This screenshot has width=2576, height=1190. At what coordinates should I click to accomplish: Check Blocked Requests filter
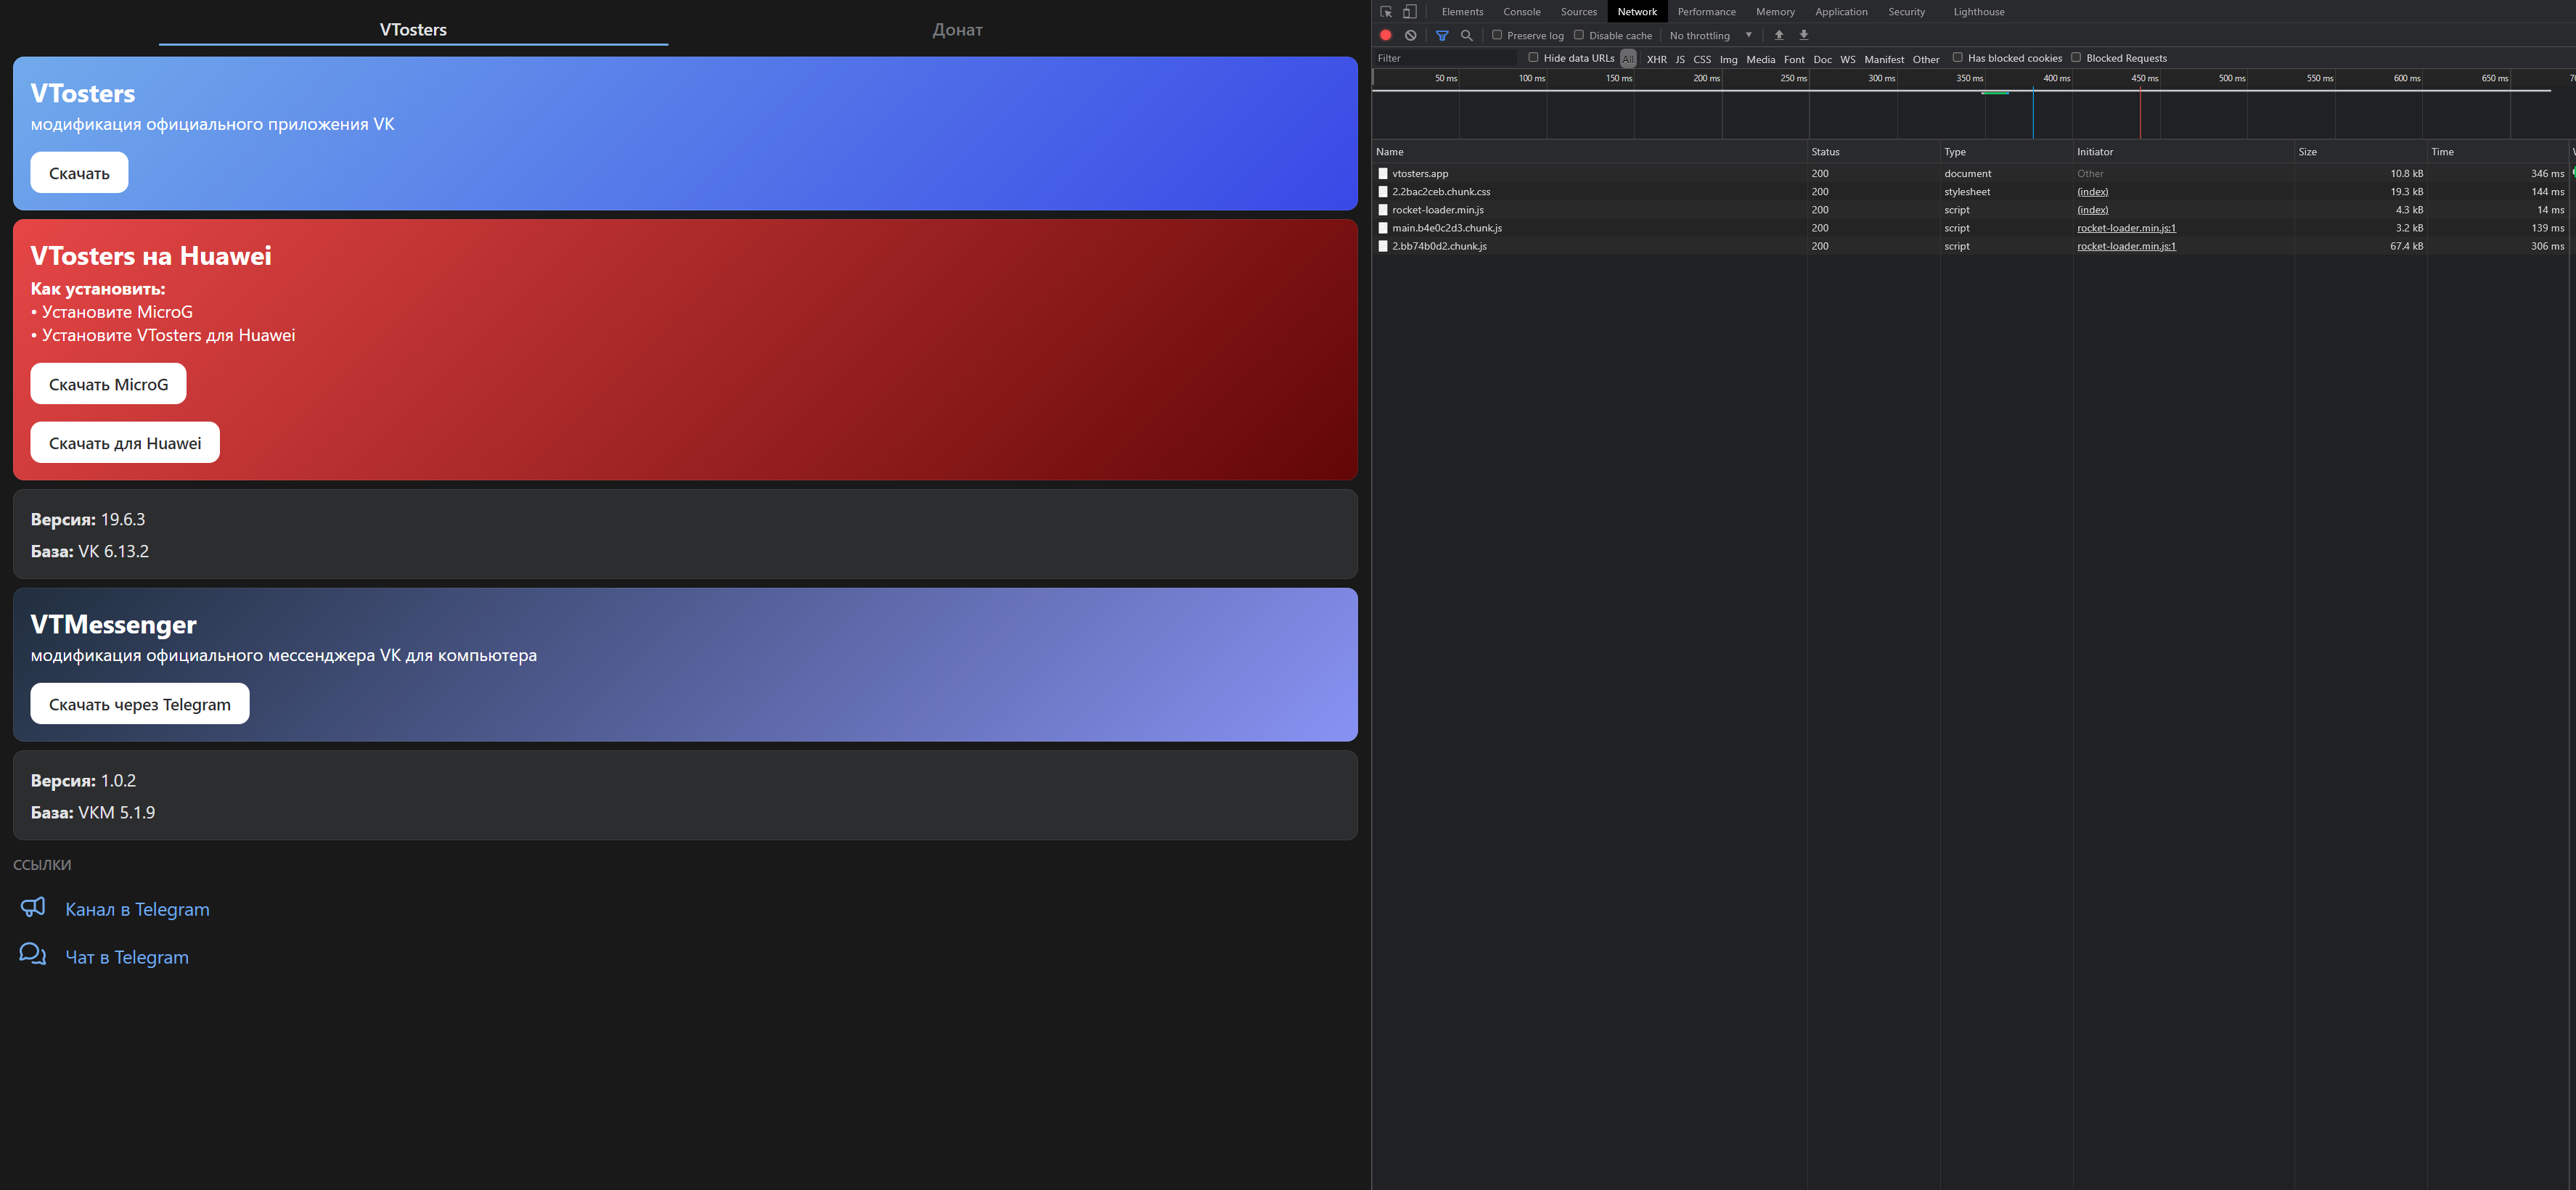point(2076,57)
